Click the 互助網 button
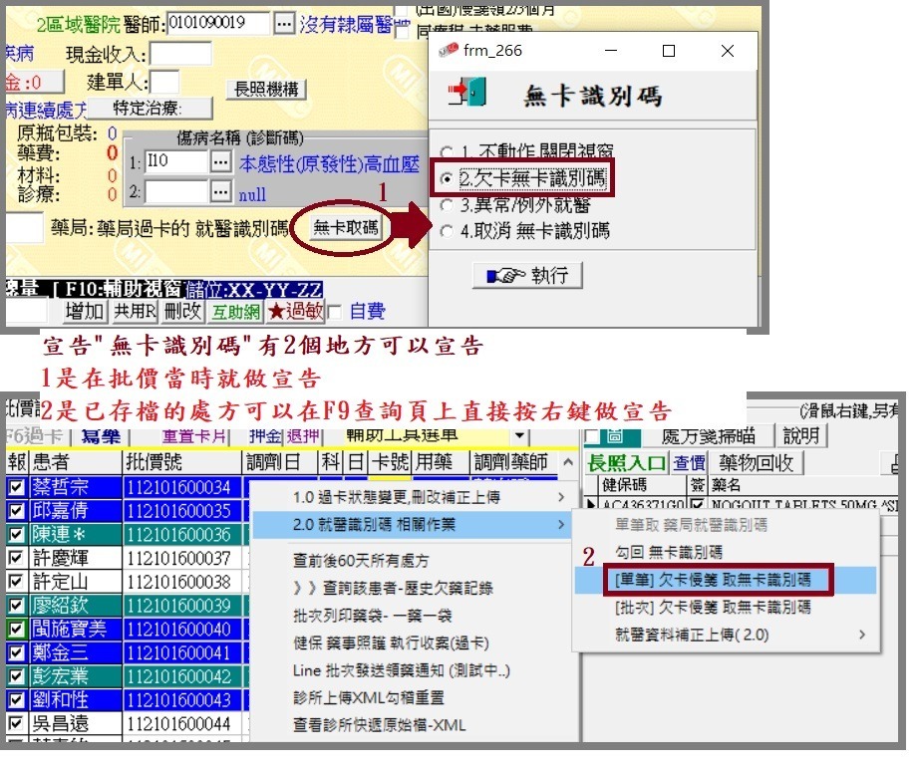Image resolution: width=921 pixels, height=771 pixels. point(235,311)
